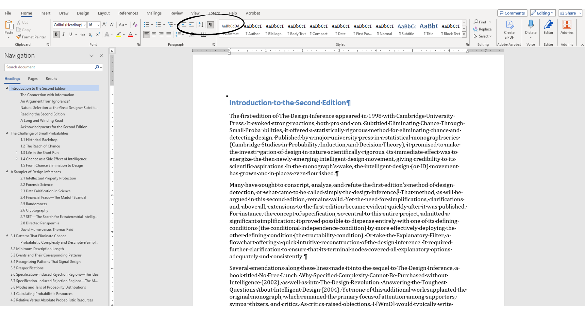Start Dictate with the microphone icon
Viewport: 585px width, 315px height.
click(x=530, y=25)
